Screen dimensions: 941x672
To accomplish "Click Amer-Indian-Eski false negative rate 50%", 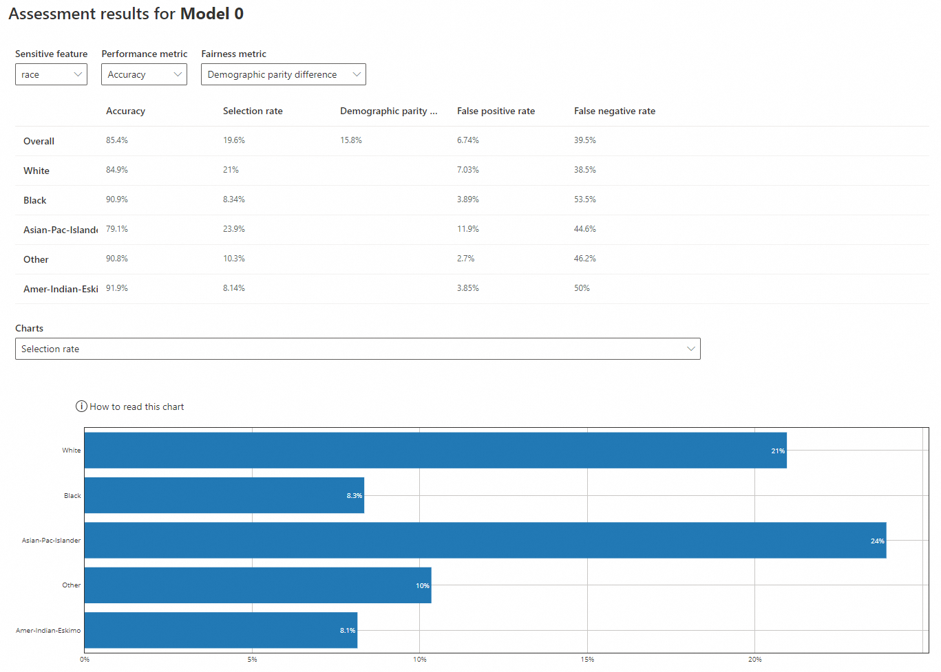I will 582,288.
